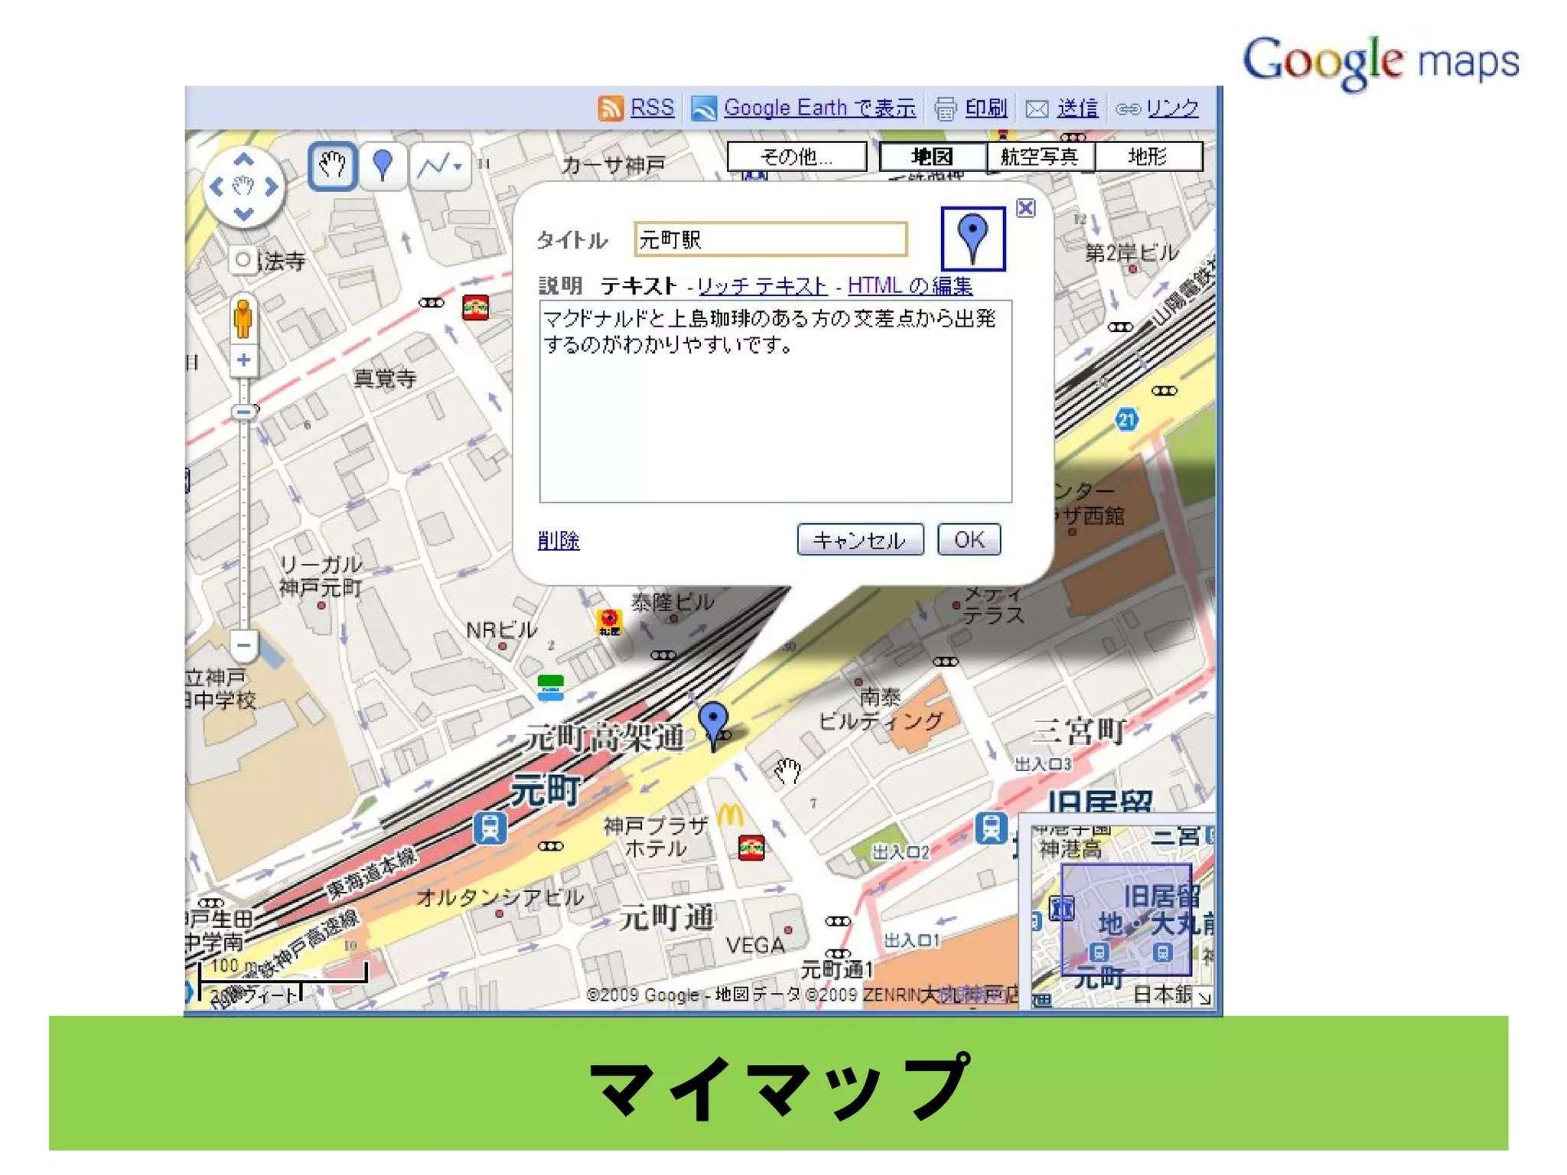Screen dimensions: 1567x1175
Task: Click the envelope send icon
Action: coord(1037,109)
